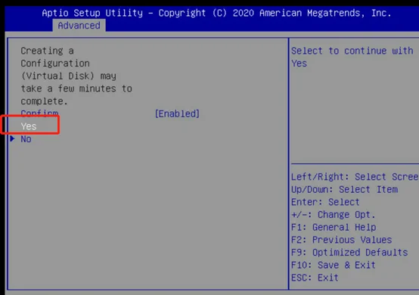This screenshot has width=419, height=295.
Task: Click the 'ESC: Exit' hint
Action: coord(315,278)
